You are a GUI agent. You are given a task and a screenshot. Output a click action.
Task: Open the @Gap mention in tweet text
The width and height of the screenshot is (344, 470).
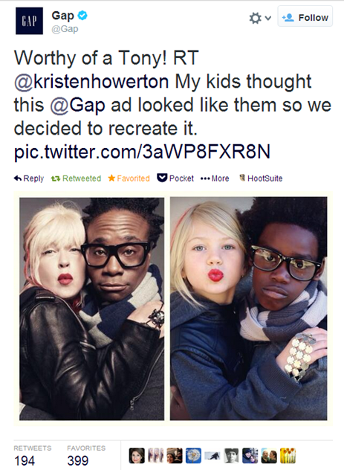[77, 105]
